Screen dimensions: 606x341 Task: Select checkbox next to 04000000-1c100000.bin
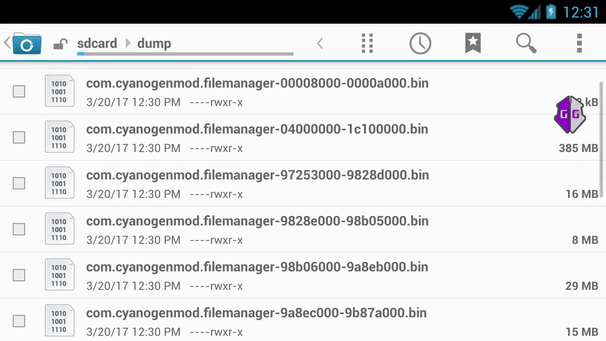point(19,137)
